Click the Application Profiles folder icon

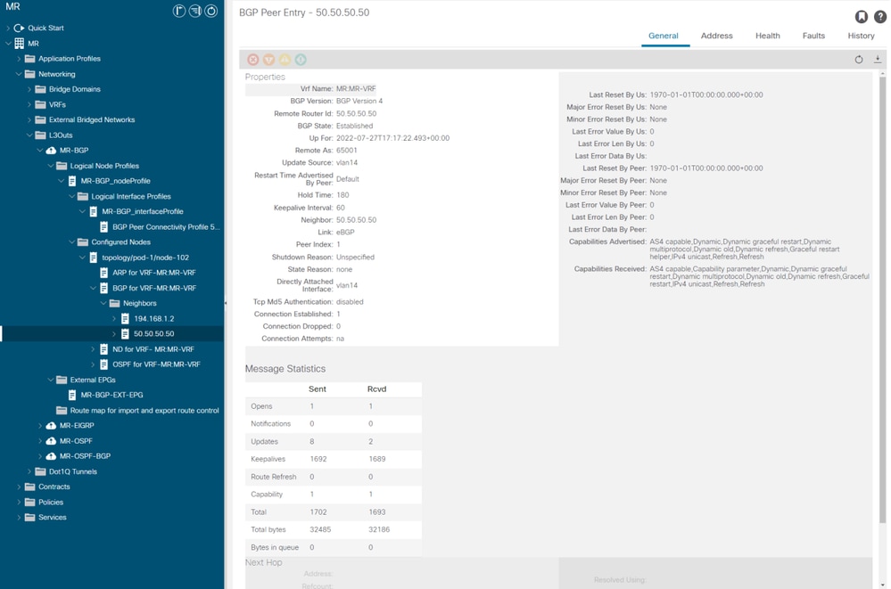pyautogui.click(x=30, y=59)
